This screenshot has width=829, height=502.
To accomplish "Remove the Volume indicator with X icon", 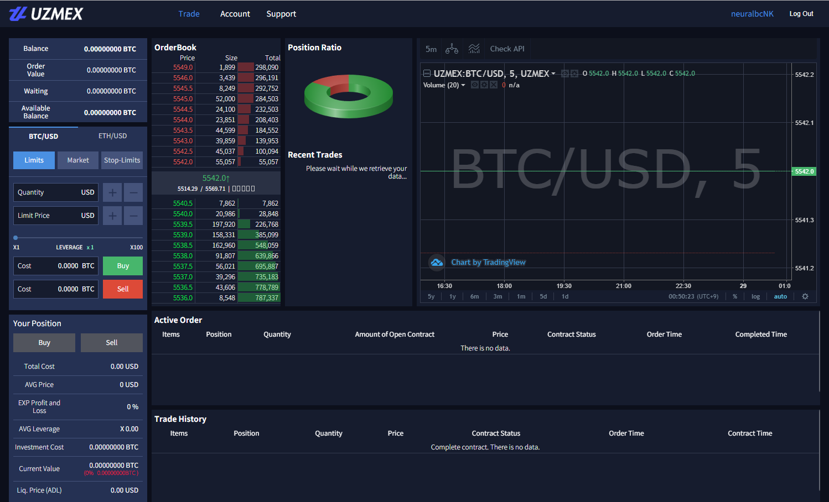I will pos(494,85).
